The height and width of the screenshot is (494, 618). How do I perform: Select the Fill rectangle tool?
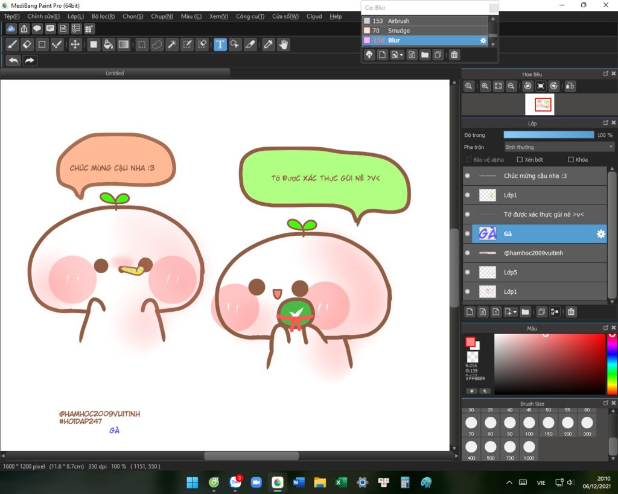[94, 45]
